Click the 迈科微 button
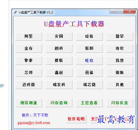 pyautogui.click(x=29, y=85)
